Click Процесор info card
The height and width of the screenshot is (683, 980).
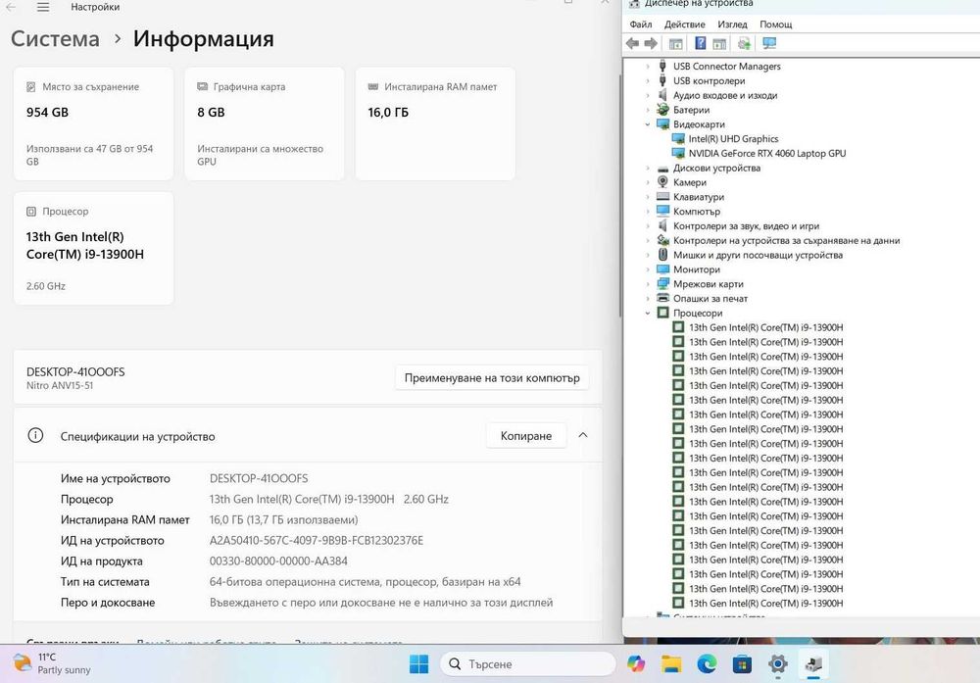tap(93, 248)
